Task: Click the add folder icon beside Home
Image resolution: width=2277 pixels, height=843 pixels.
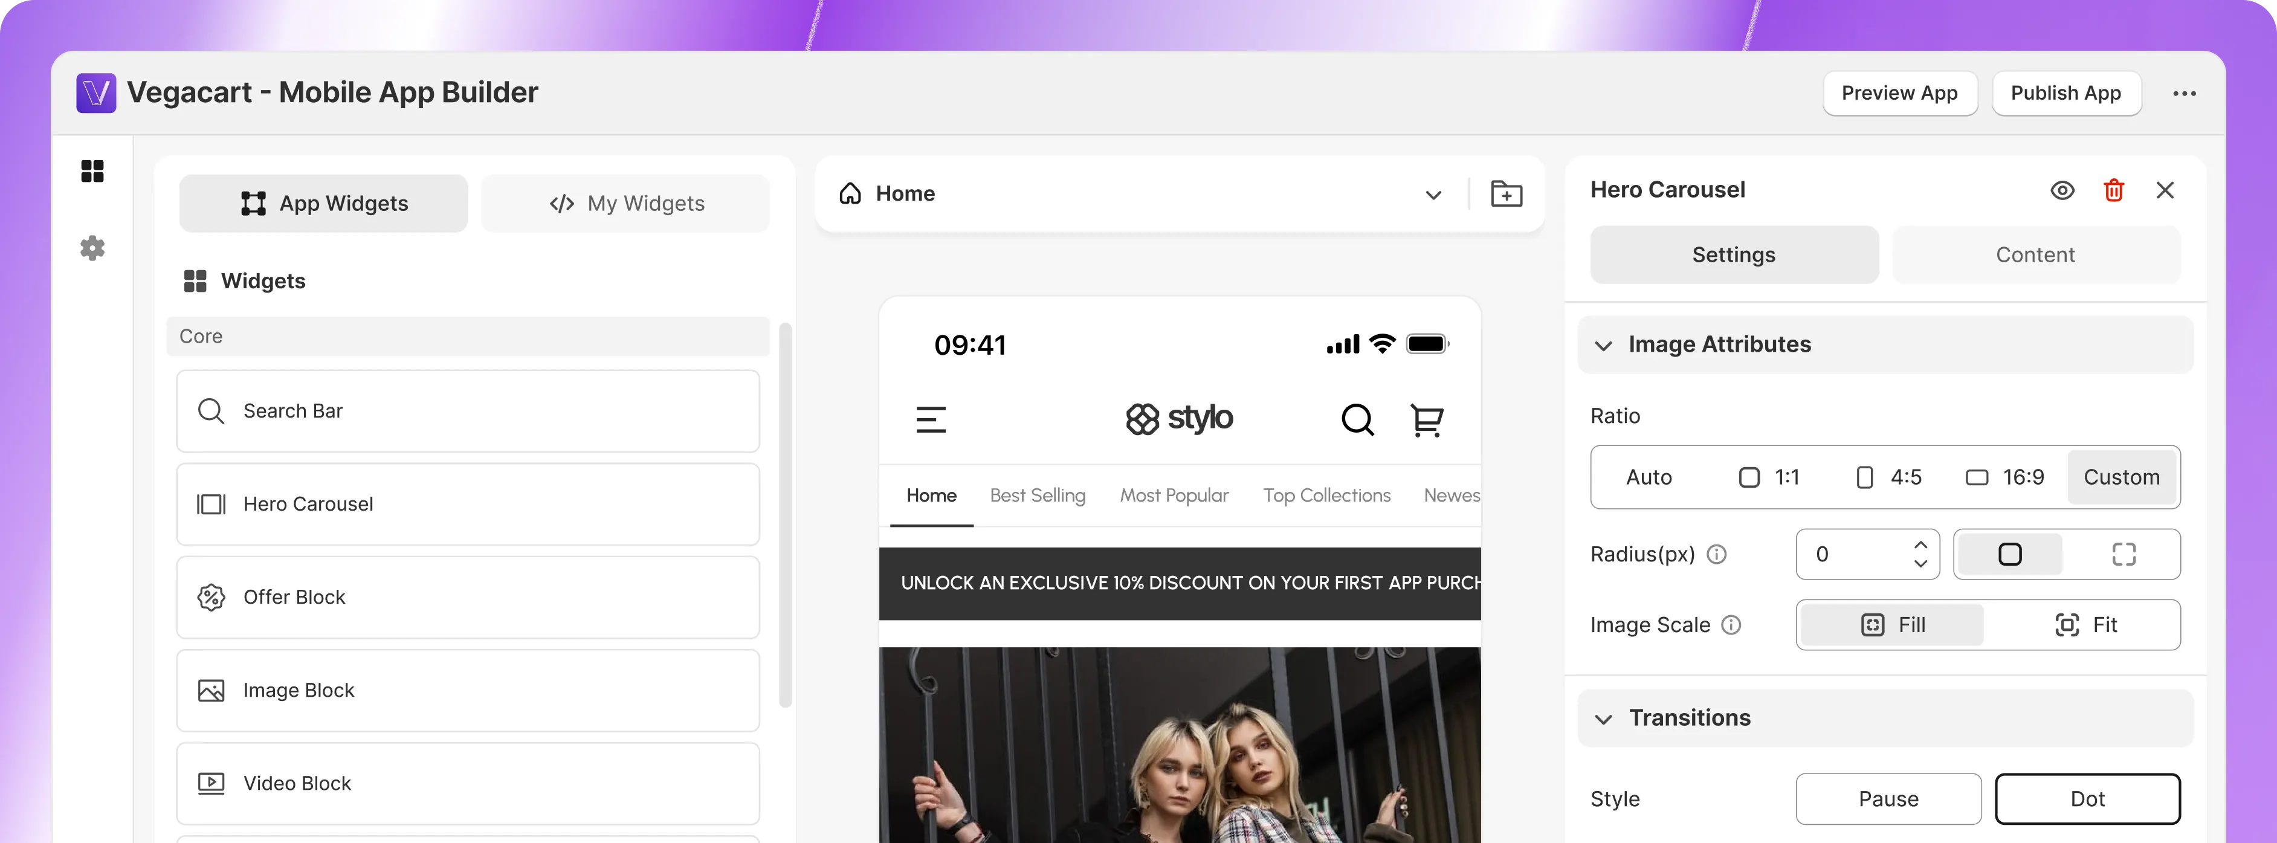Action: [1506, 193]
